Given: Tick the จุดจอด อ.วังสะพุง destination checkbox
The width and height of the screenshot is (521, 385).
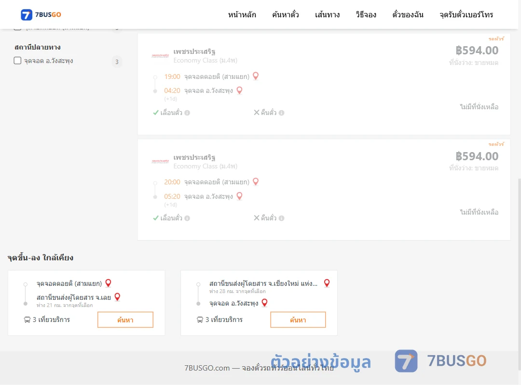Looking at the screenshot, I should coord(17,60).
